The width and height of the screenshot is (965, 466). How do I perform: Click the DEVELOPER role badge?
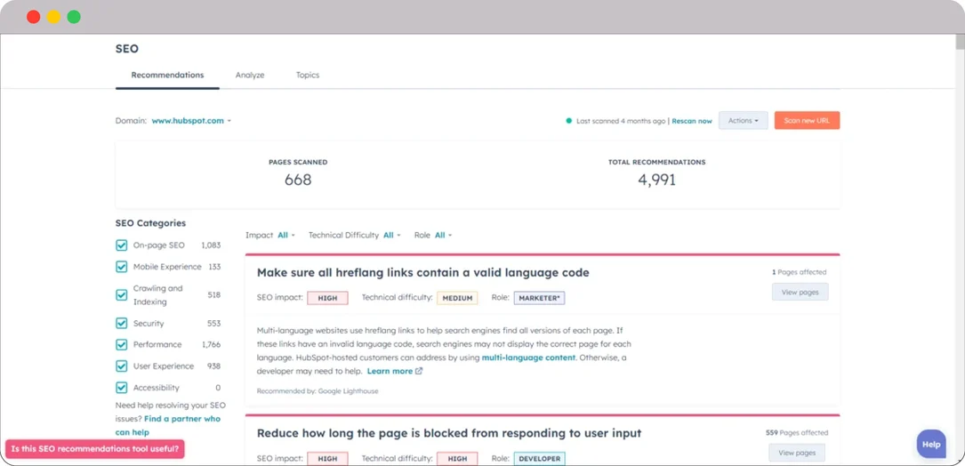[539, 459]
